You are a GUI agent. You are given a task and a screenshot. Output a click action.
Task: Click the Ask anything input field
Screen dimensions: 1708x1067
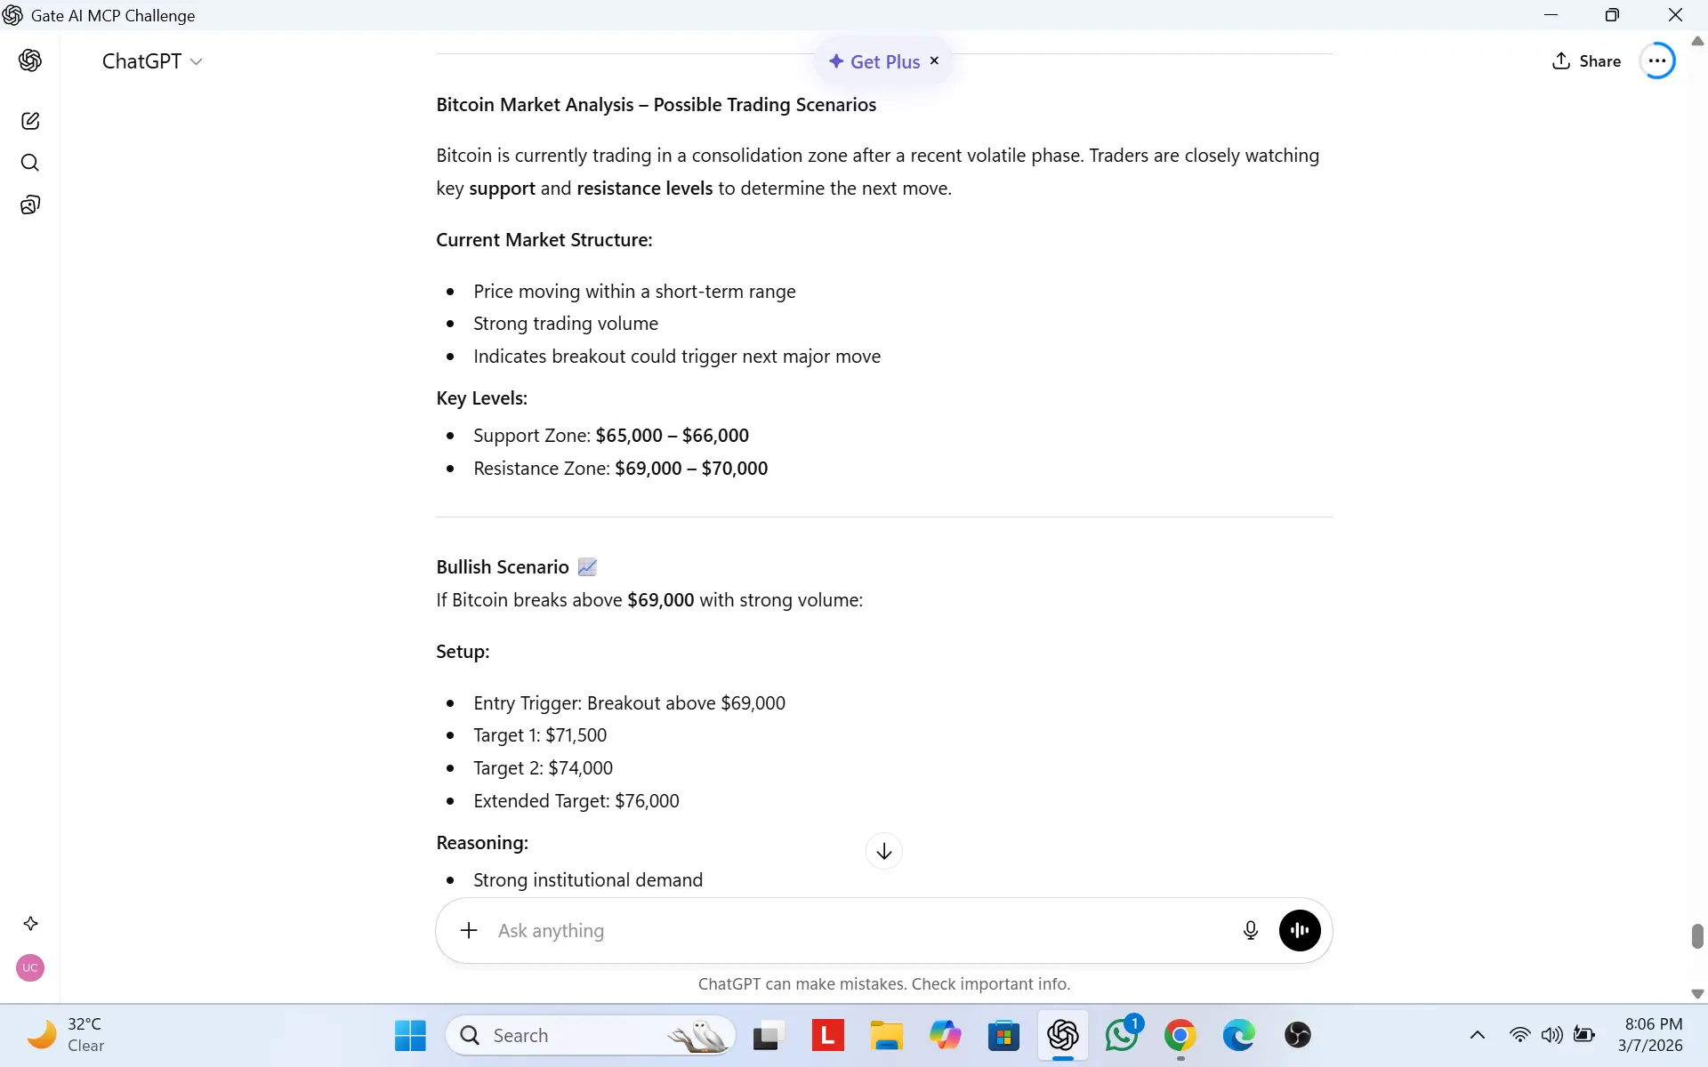(854, 930)
